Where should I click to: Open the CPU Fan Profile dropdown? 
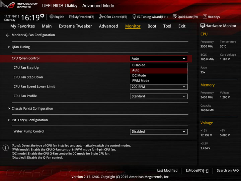159,96
